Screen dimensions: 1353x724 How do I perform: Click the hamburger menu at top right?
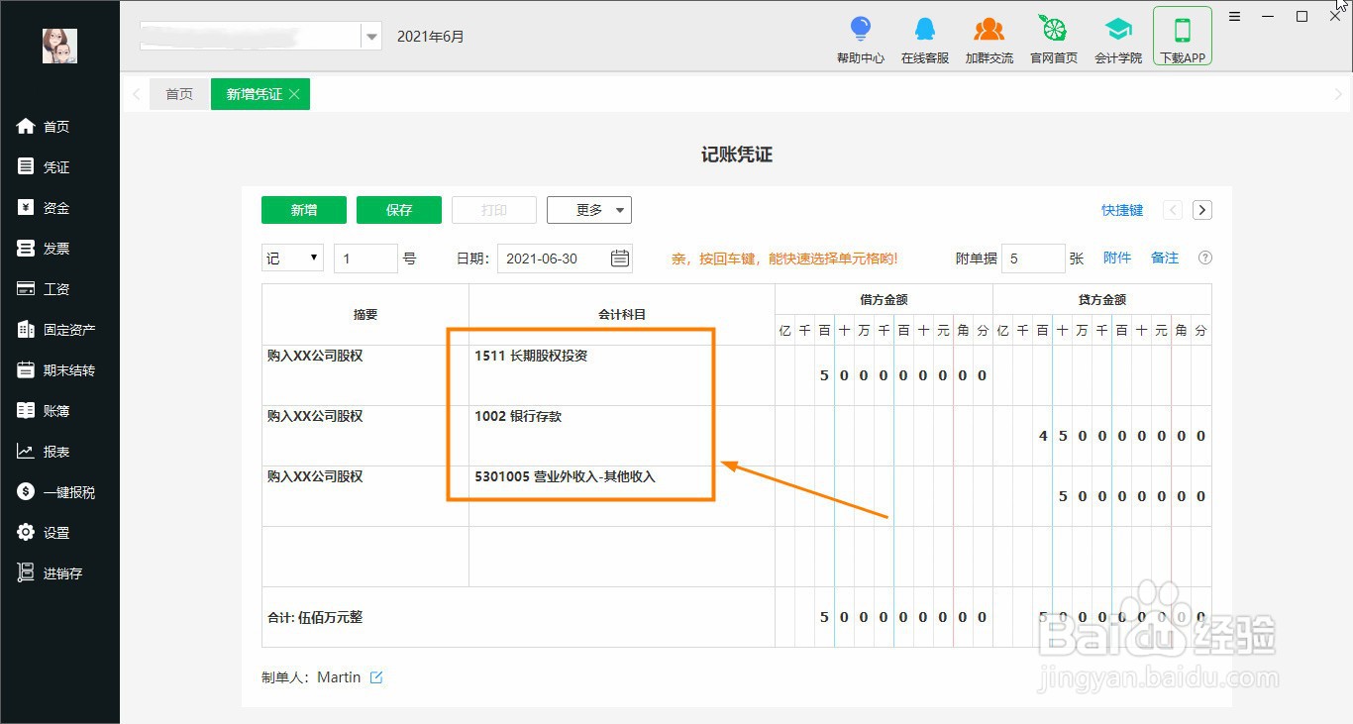click(x=1234, y=16)
